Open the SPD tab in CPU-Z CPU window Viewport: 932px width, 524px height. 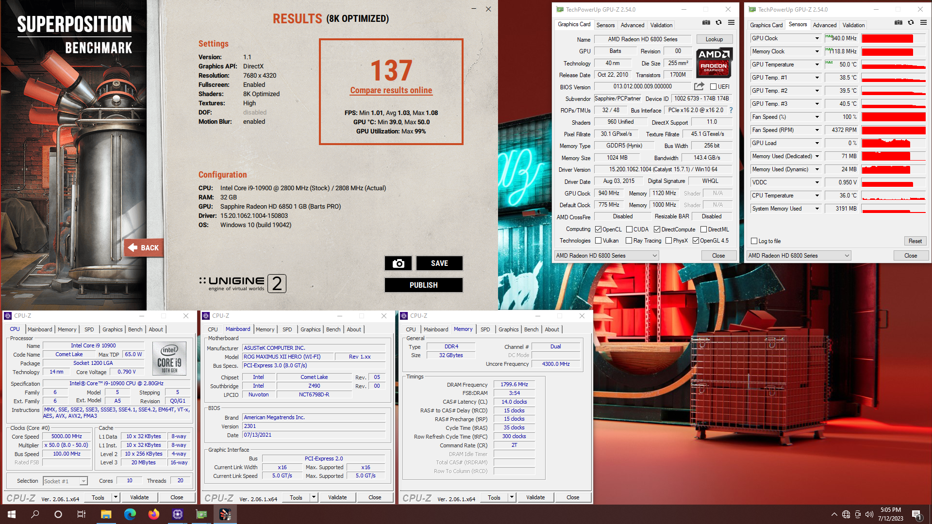tap(89, 329)
